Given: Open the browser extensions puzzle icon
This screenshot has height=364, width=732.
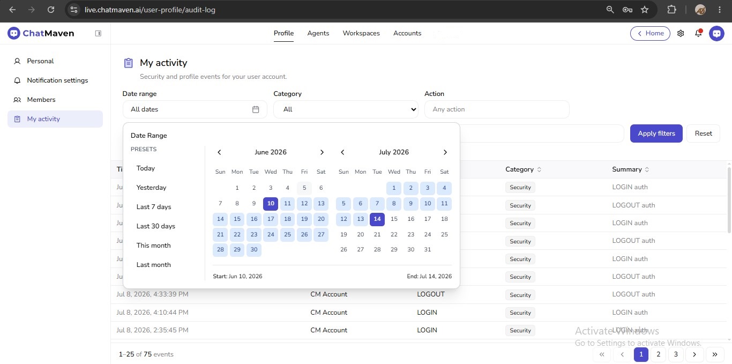Looking at the screenshot, I should coord(671,10).
